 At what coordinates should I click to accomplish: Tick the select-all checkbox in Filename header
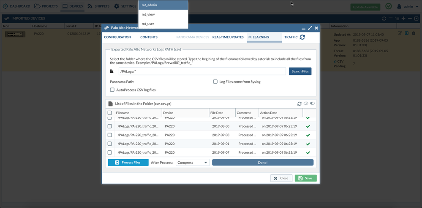click(x=110, y=113)
